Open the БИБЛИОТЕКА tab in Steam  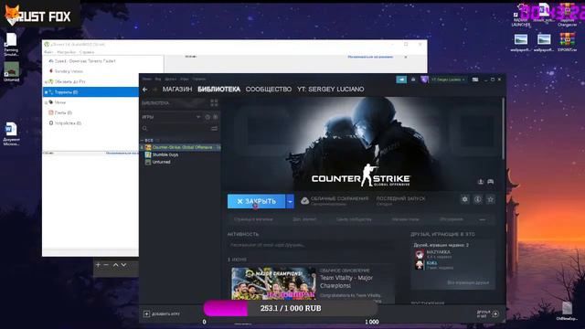pyautogui.click(x=219, y=90)
